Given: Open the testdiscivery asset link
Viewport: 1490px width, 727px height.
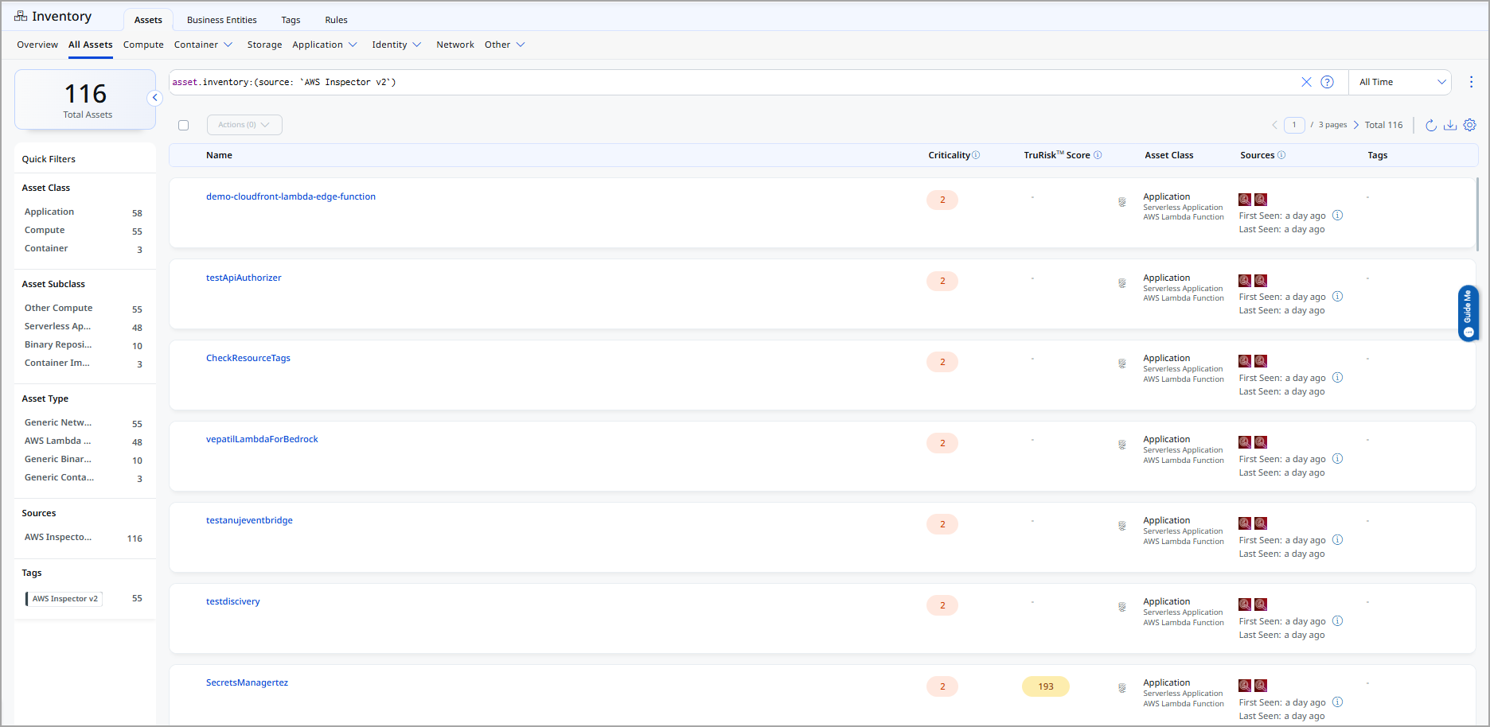Looking at the screenshot, I should [233, 601].
